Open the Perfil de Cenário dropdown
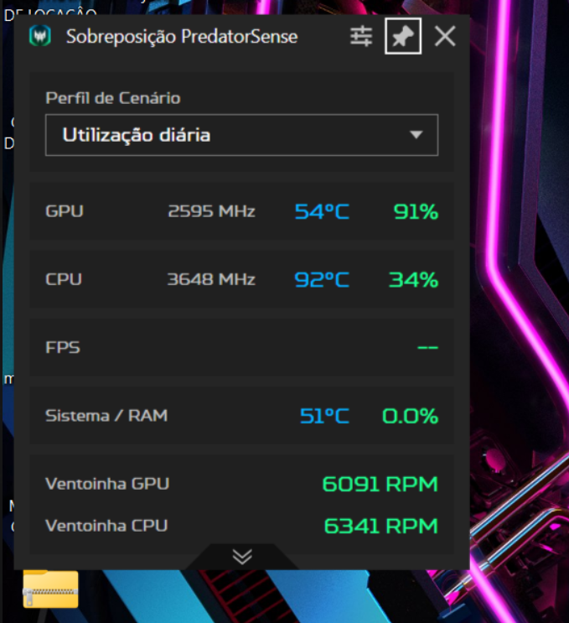Screen dimensions: 569x623 pyautogui.click(x=242, y=135)
